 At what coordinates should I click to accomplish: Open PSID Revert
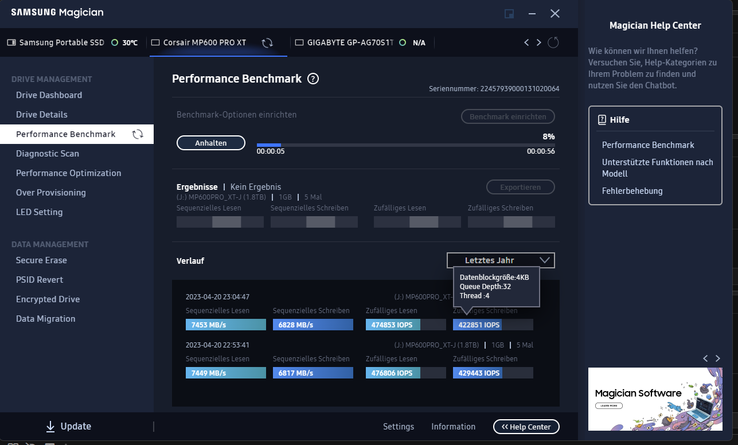pos(40,280)
